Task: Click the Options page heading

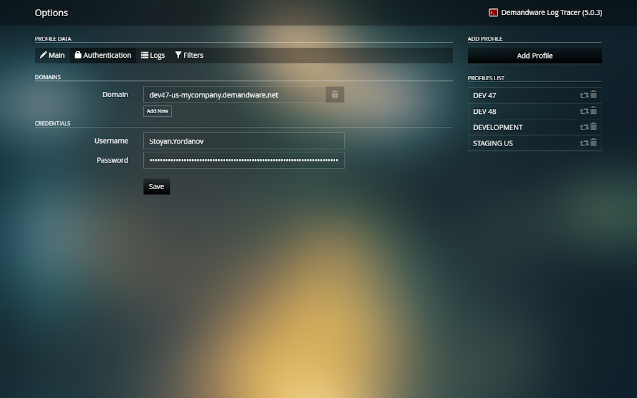Action: click(x=51, y=12)
